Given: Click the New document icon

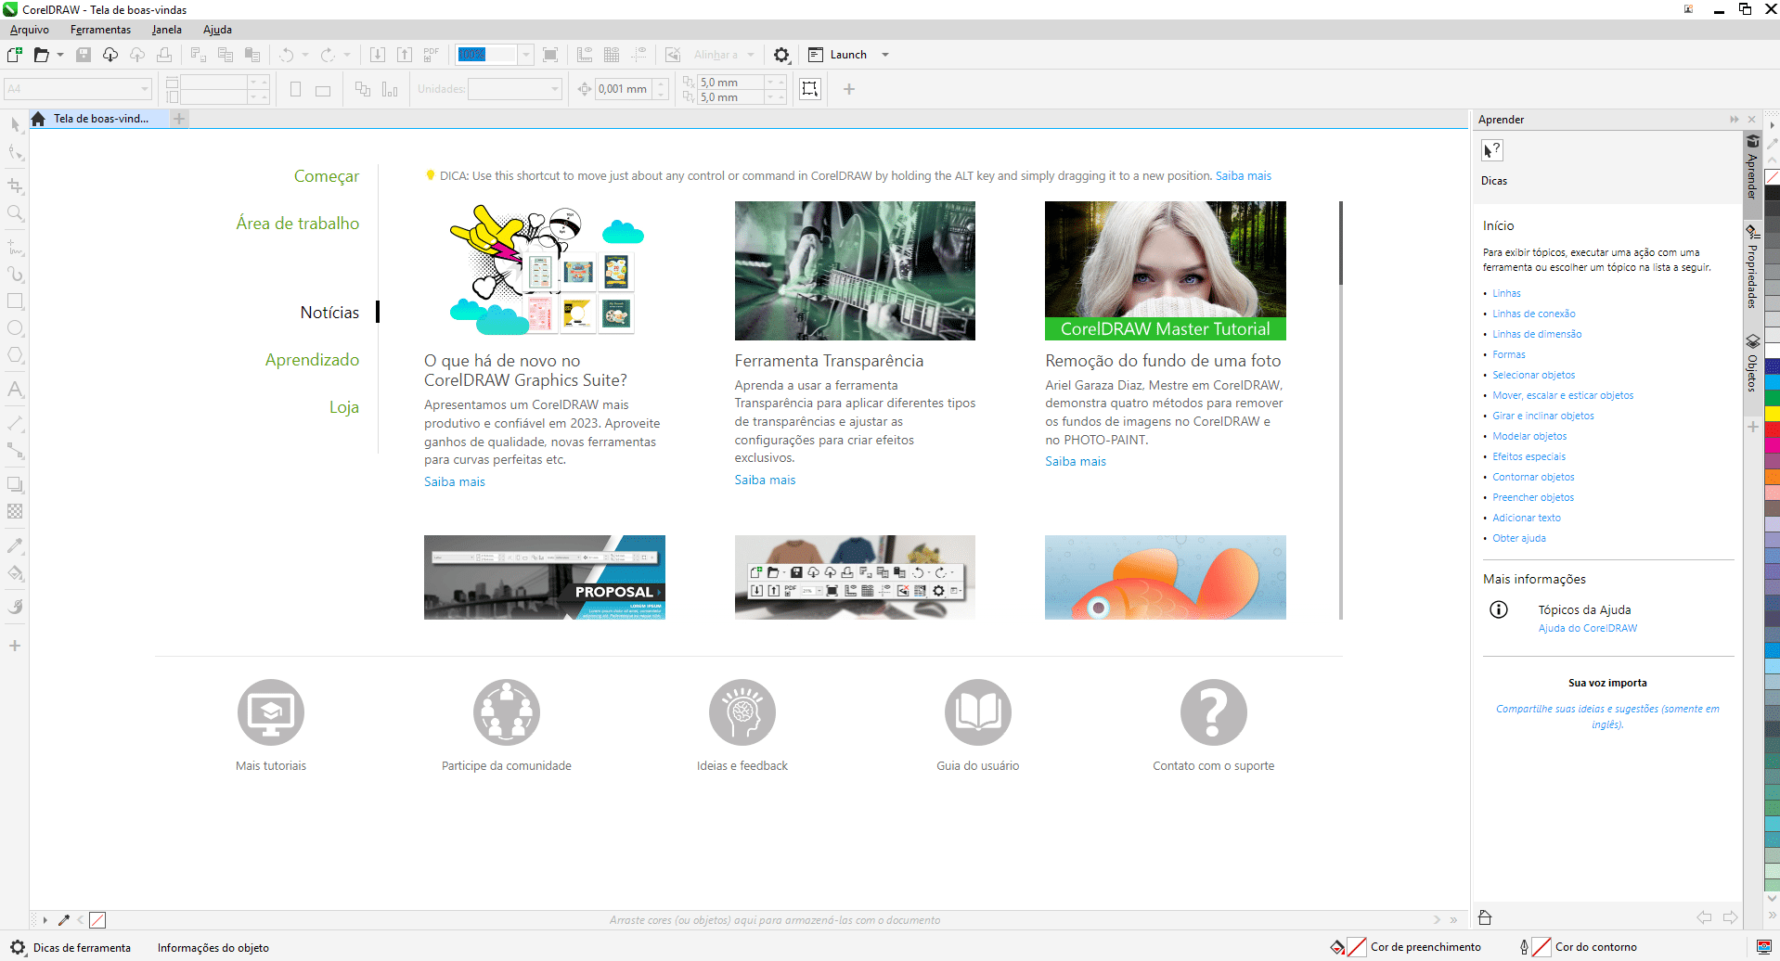Looking at the screenshot, I should pyautogui.click(x=15, y=55).
